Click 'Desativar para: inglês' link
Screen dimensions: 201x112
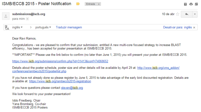click(177, 27)
